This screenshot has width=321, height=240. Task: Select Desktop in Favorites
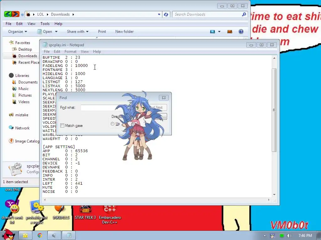pos(22,49)
